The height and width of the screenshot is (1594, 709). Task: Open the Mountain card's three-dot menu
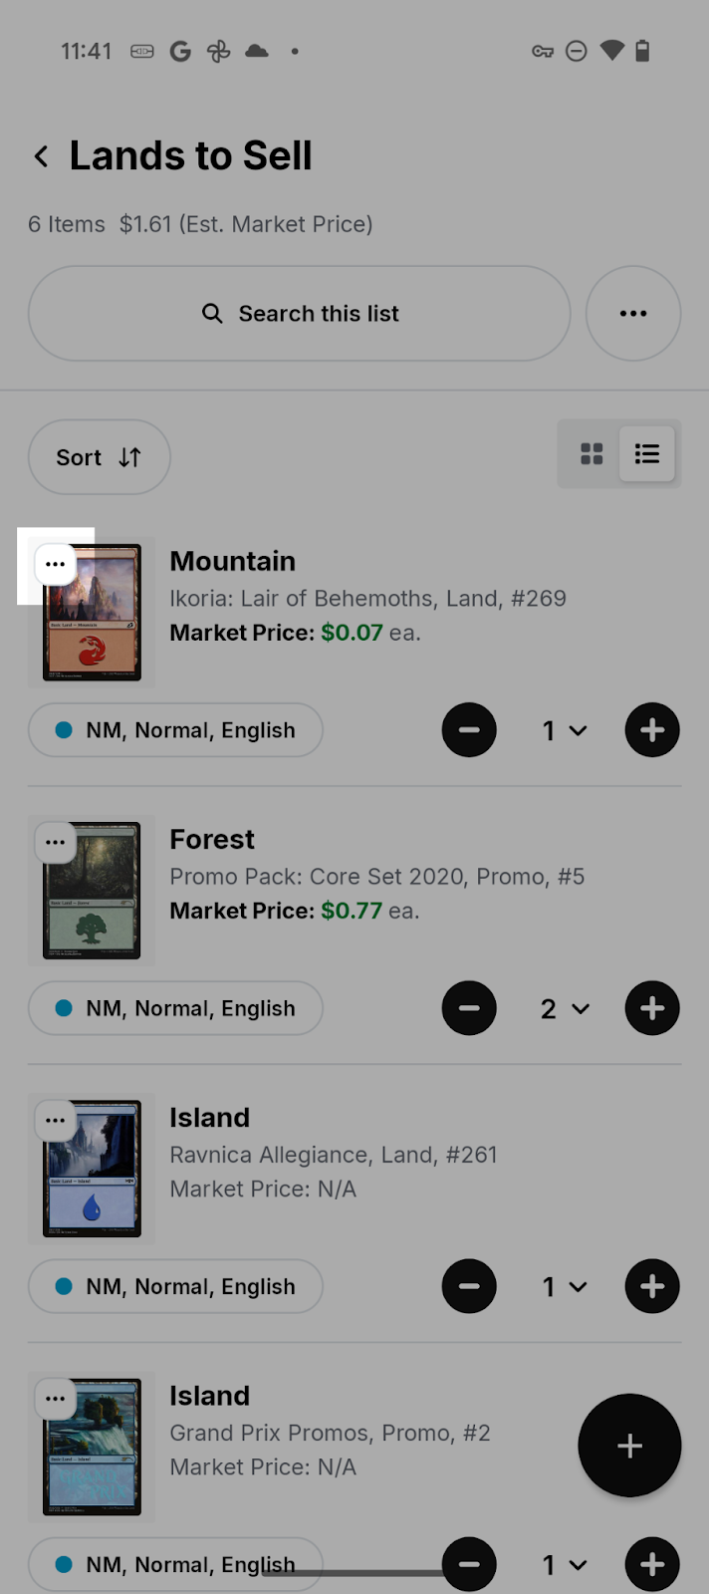coord(55,565)
